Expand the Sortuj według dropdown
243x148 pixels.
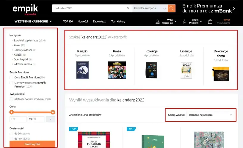[x=210, y=115]
